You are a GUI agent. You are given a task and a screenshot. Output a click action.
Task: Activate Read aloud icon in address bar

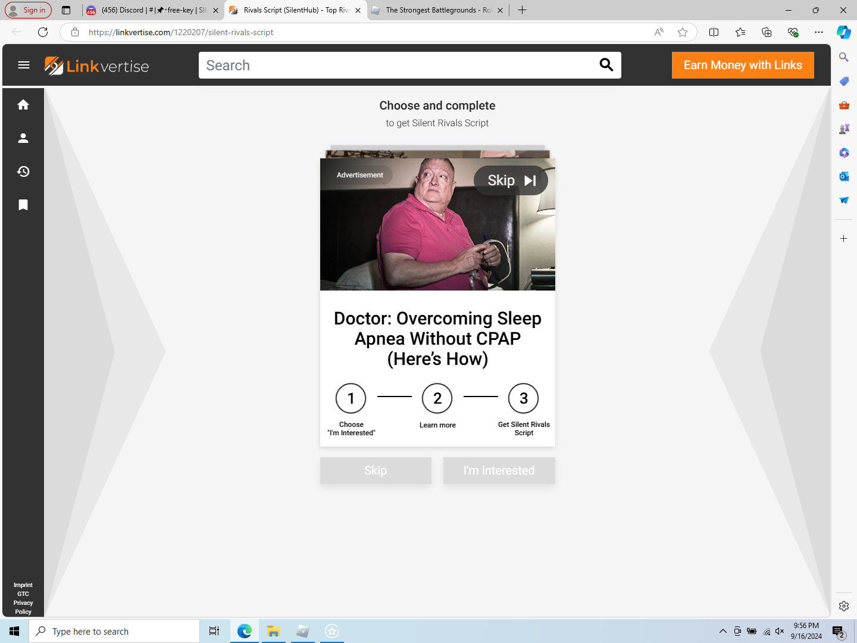[659, 32]
